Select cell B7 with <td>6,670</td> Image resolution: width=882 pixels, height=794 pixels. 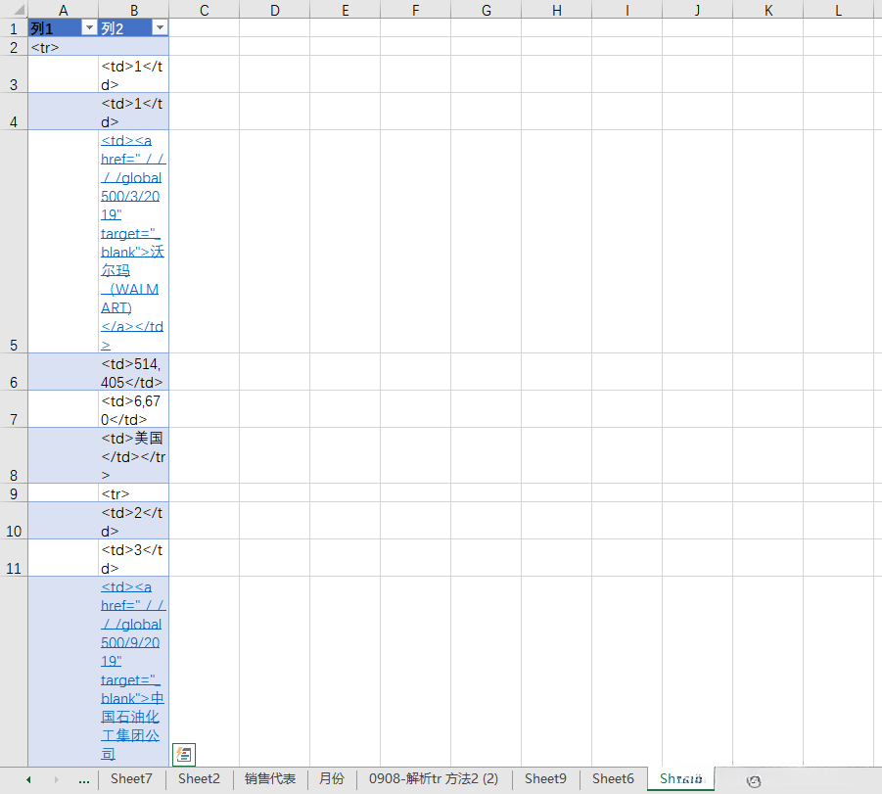133,409
